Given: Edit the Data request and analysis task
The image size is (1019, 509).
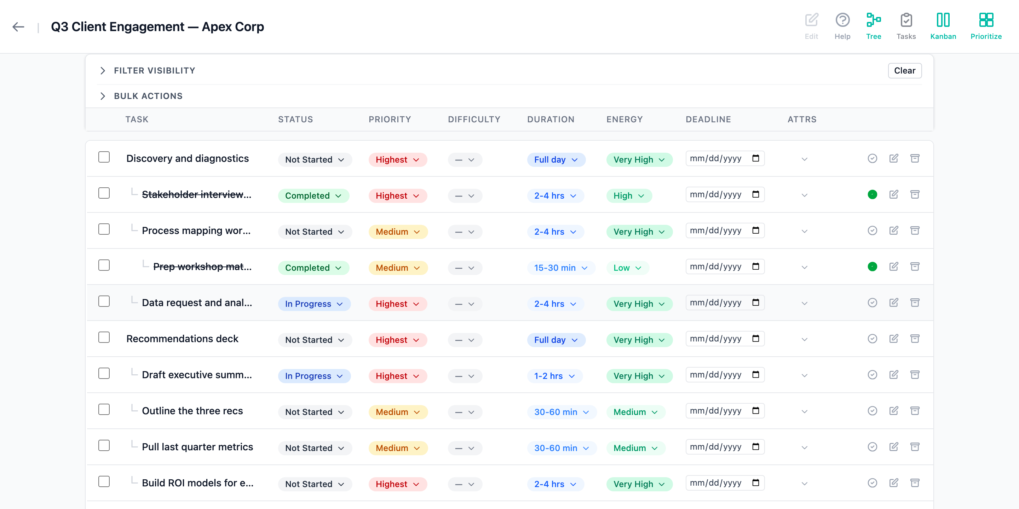Looking at the screenshot, I should click(894, 303).
